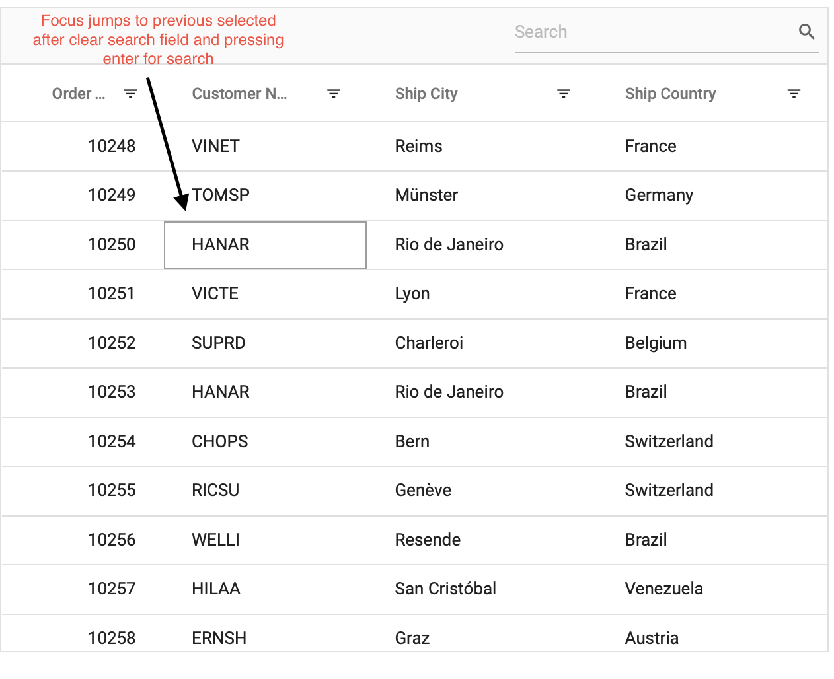834x679 pixels.
Task: Select order ID cell 10256
Action: coord(112,540)
